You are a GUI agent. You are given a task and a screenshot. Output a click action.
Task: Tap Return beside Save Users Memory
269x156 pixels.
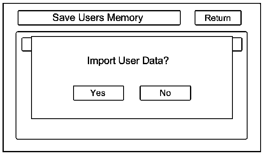[218, 18]
